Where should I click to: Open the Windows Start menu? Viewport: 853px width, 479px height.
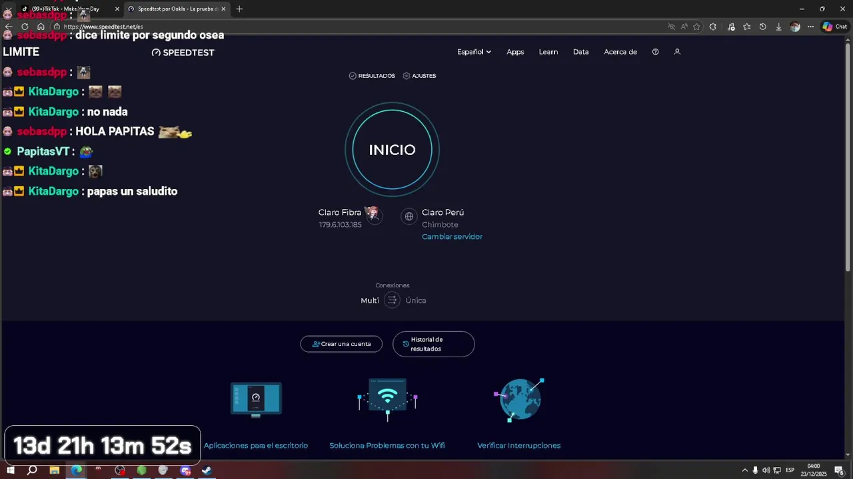[x=11, y=470]
